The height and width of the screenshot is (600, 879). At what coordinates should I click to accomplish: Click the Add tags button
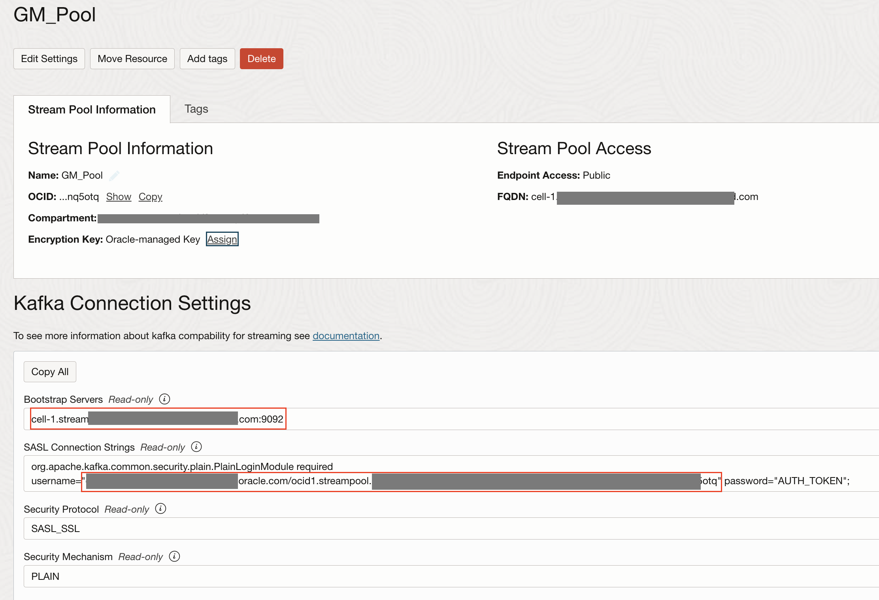(207, 59)
